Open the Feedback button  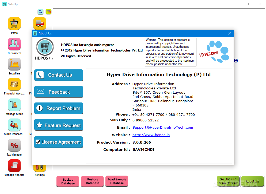[x=59, y=92]
